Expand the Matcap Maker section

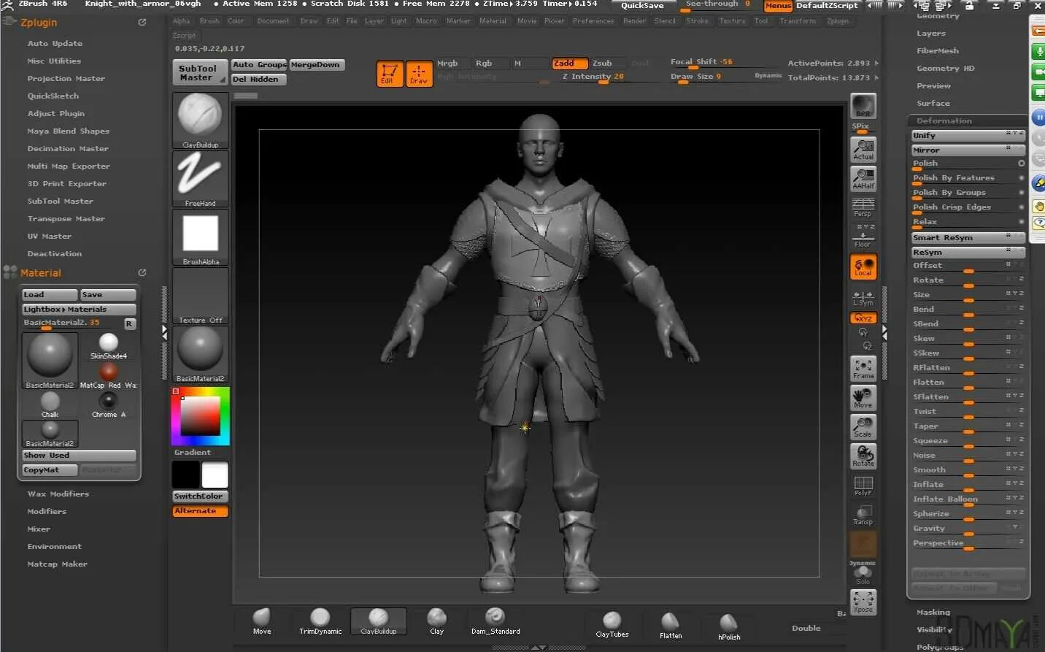pyautogui.click(x=58, y=564)
